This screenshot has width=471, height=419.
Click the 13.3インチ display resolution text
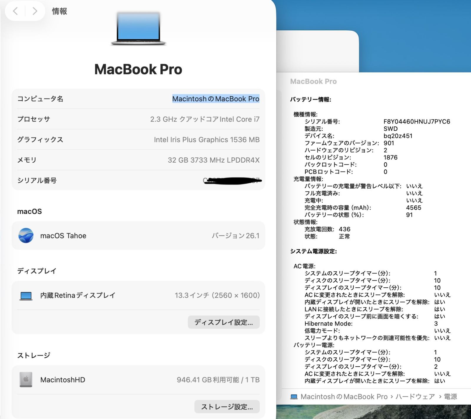point(217,295)
